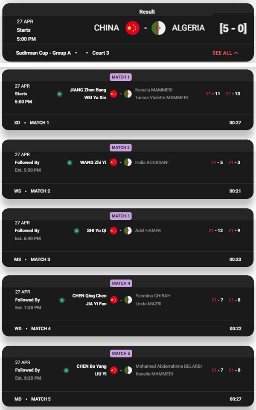256x410 pixels.
Task: Click green status dot in Match 5
Action: pos(66,370)
